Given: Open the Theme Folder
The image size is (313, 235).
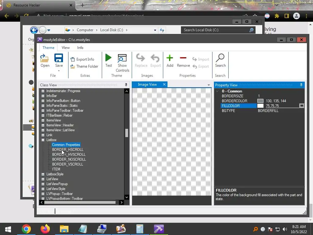Looking at the screenshot, I should pyautogui.click(x=84, y=66).
